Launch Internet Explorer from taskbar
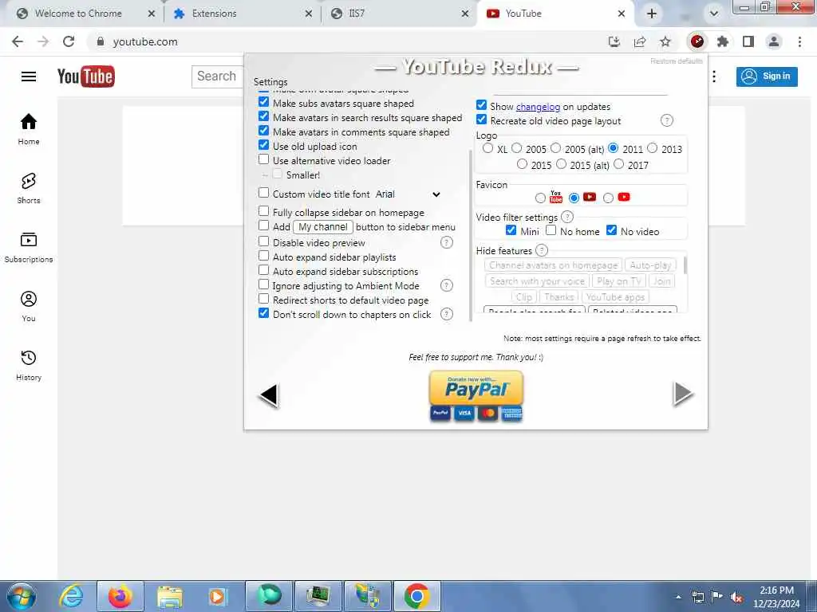 tap(71, 596)
